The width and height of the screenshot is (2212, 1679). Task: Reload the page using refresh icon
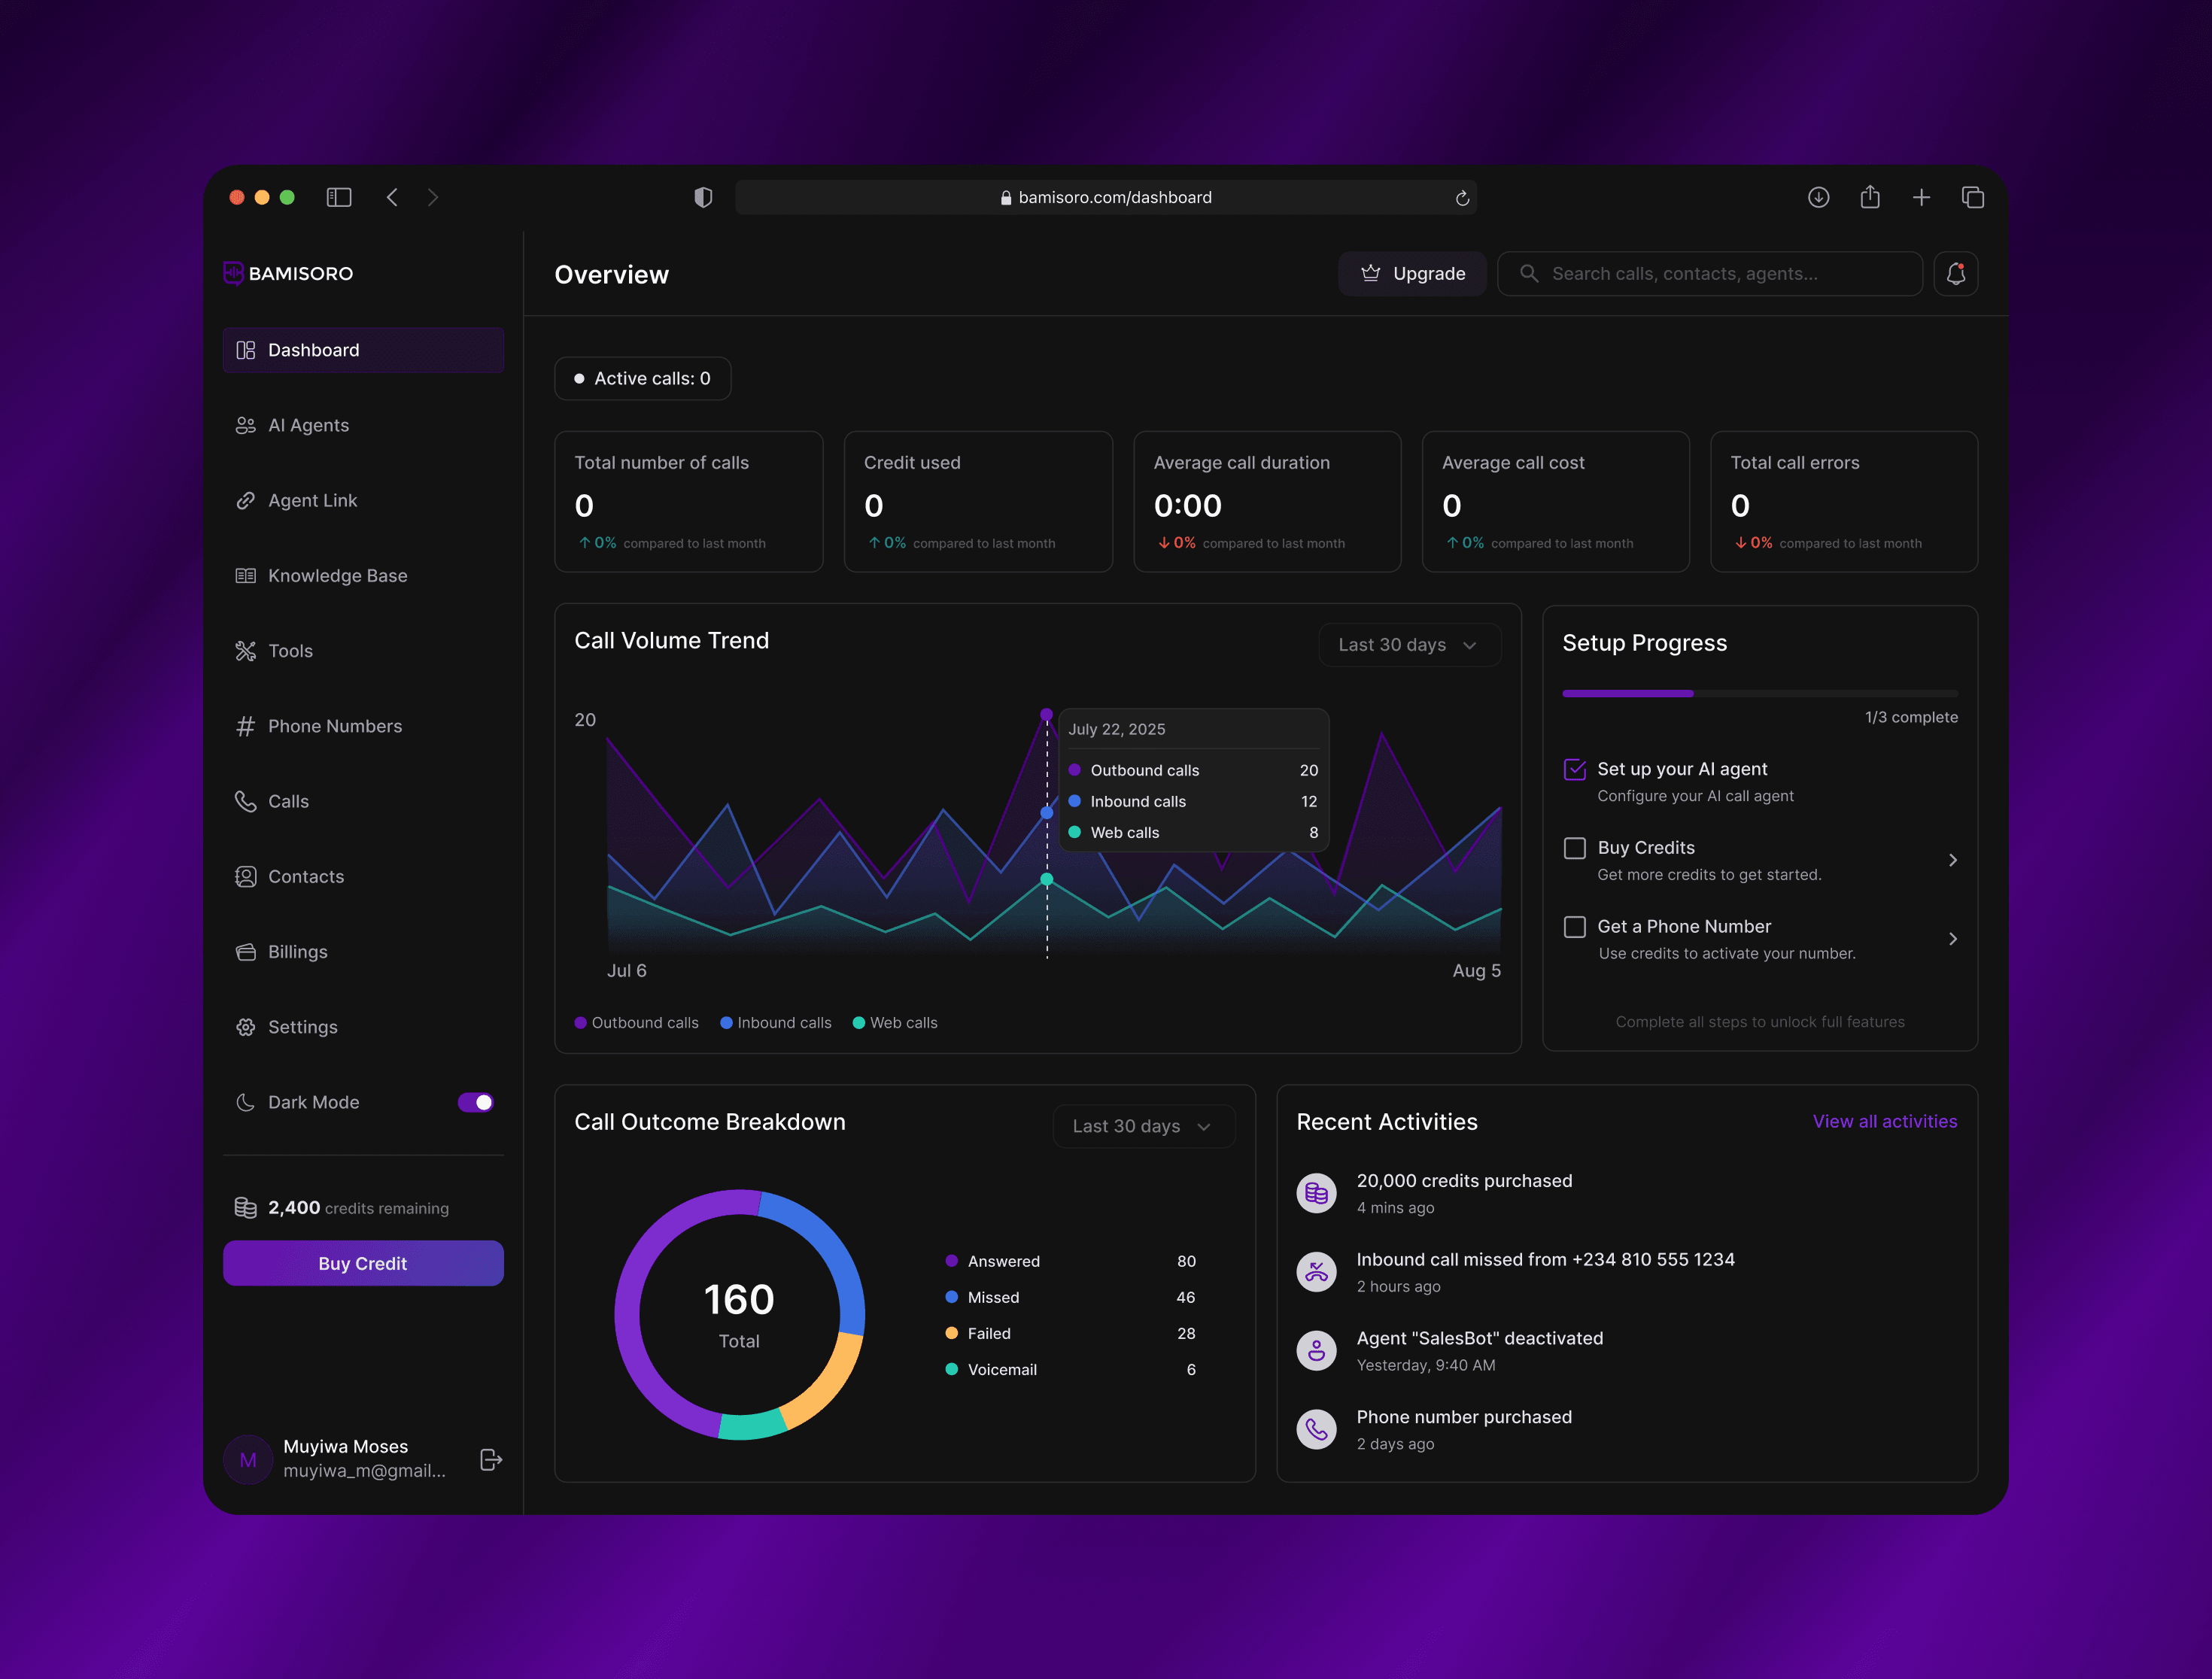click(x=1461, y=198)
